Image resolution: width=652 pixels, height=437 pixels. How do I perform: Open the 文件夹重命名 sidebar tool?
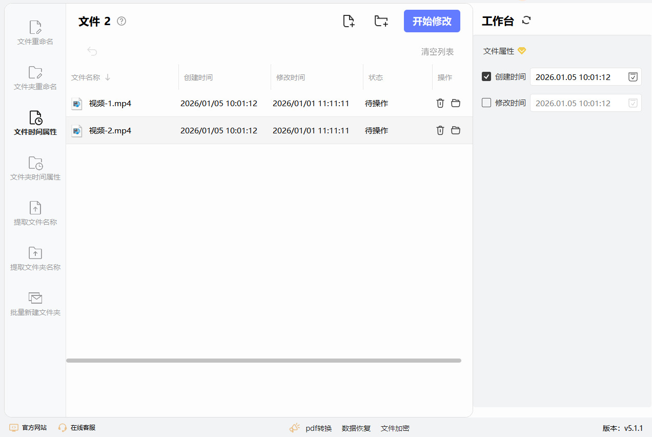[x=35, y=78]
